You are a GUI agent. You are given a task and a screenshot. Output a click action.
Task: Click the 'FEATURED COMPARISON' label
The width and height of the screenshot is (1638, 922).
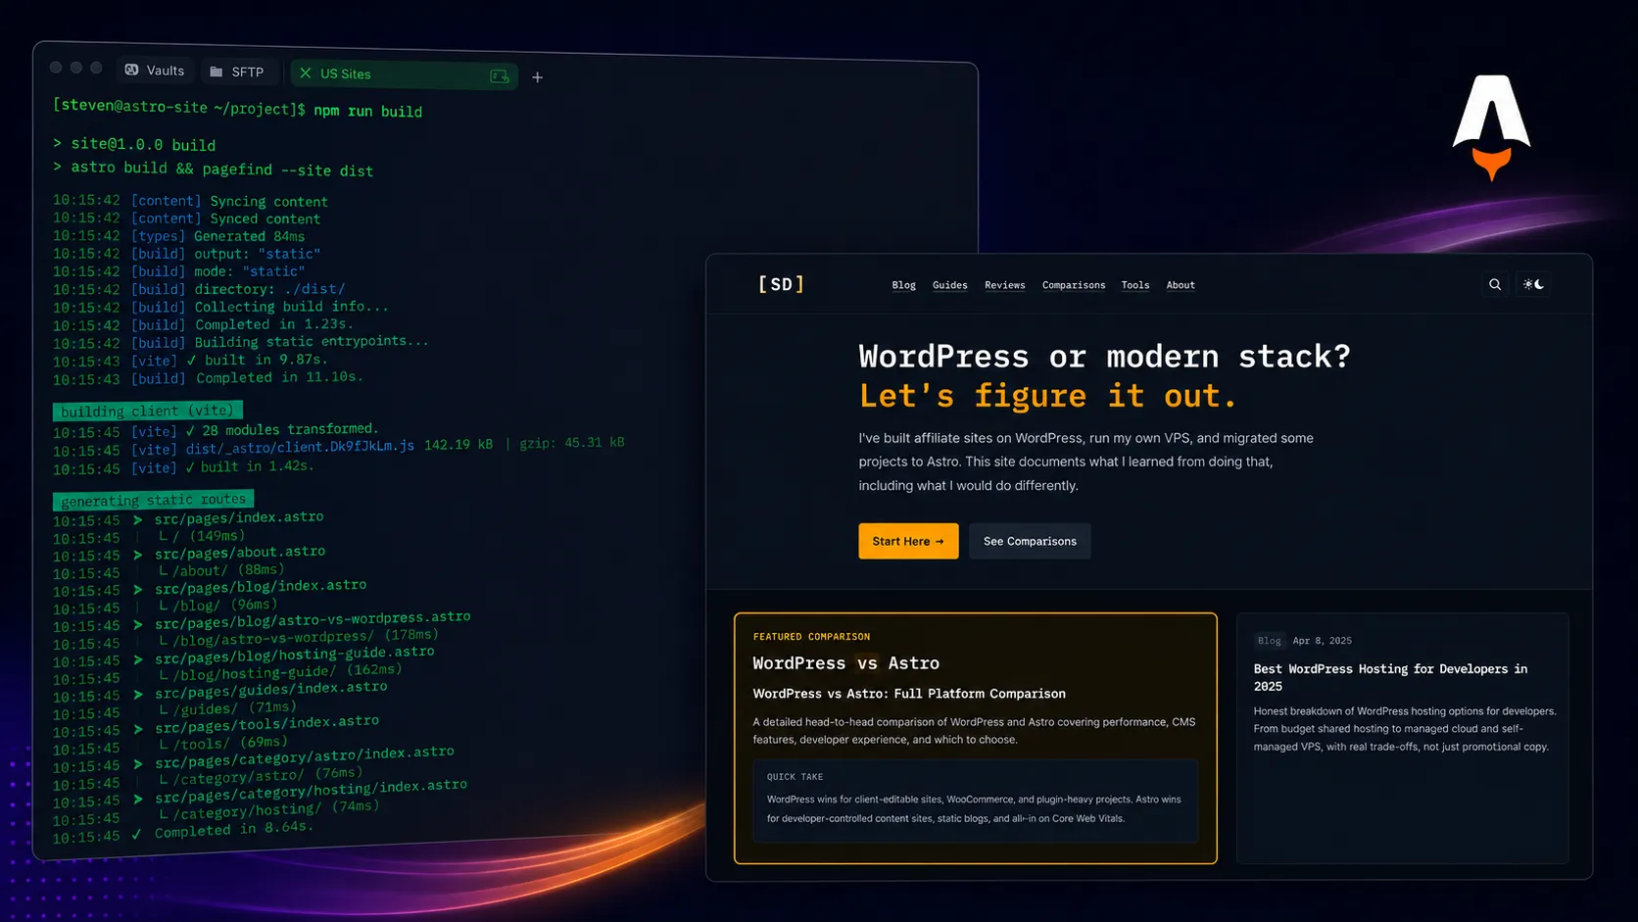click(x=811, y=637)
